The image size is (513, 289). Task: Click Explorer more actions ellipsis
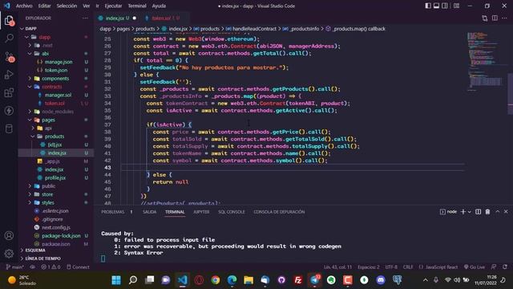click(85, 18)
